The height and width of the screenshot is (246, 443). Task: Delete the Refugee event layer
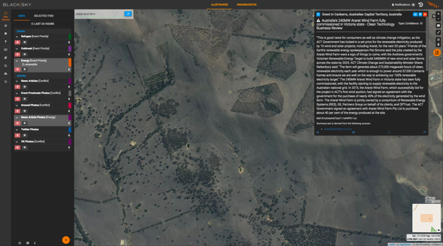click(18, 42)
